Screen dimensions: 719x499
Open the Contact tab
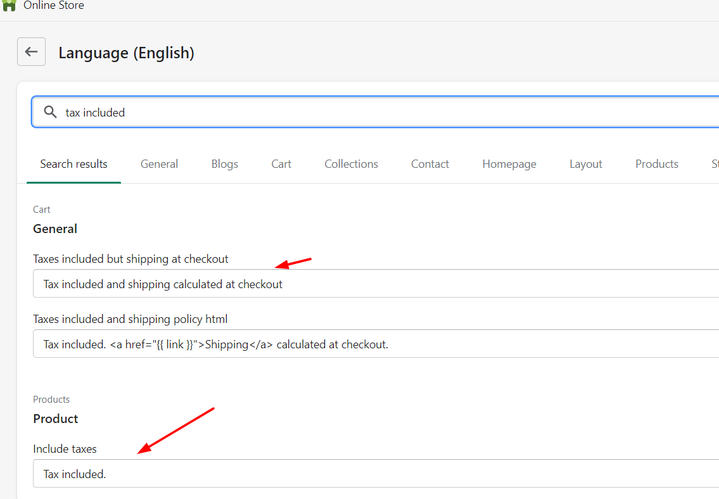[429, 164]
